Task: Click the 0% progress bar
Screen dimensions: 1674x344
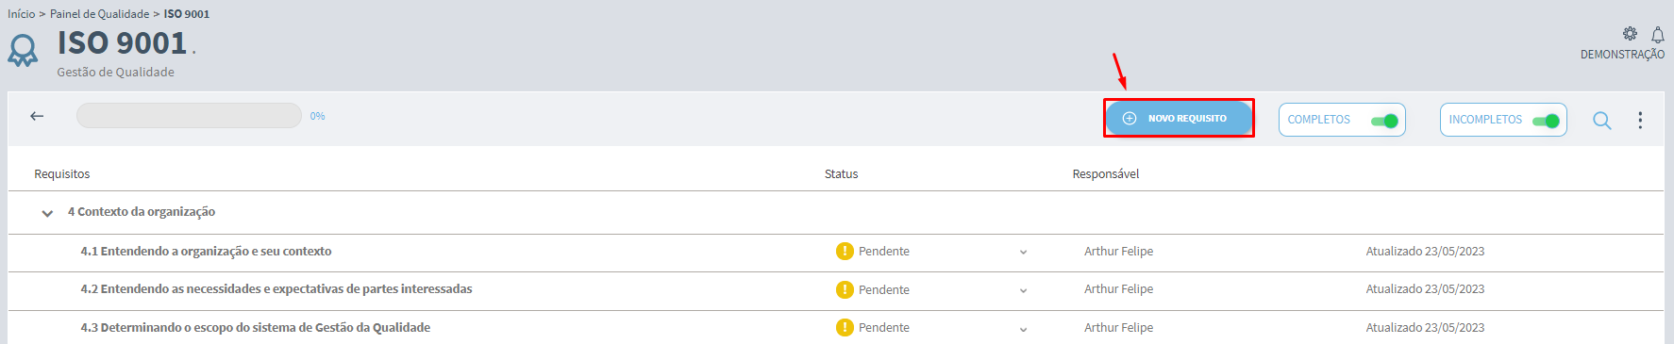Action: click(x=189, y=116)
